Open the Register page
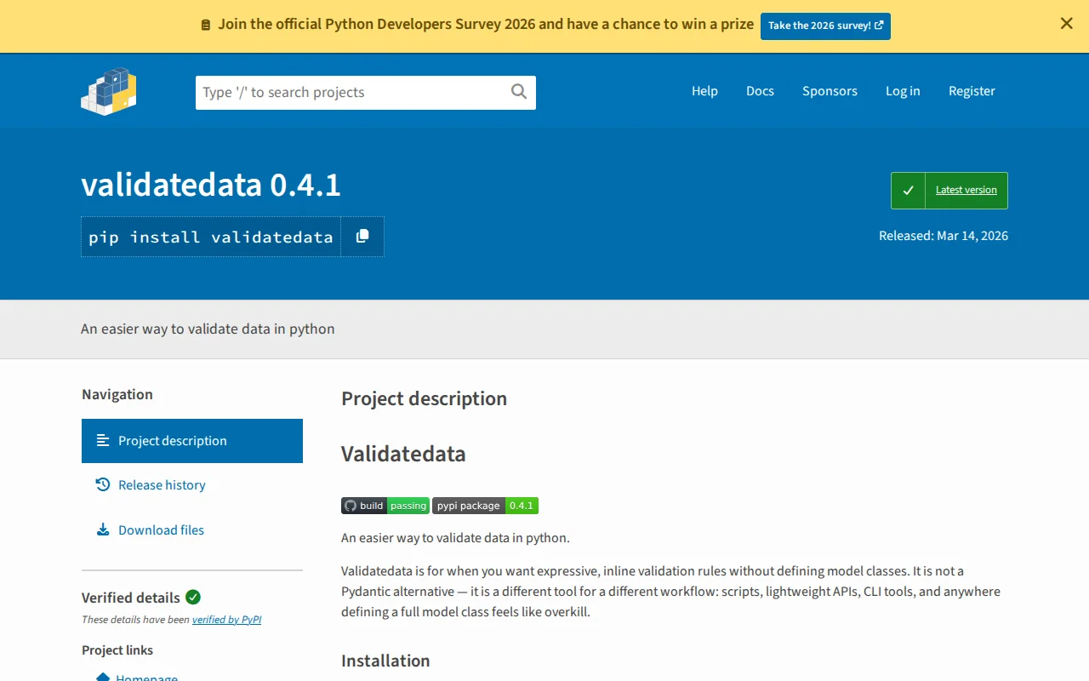 point(972,91)
